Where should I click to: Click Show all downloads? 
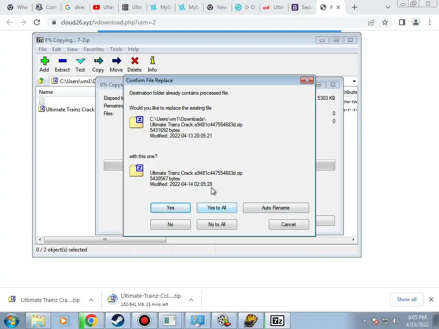406,299
